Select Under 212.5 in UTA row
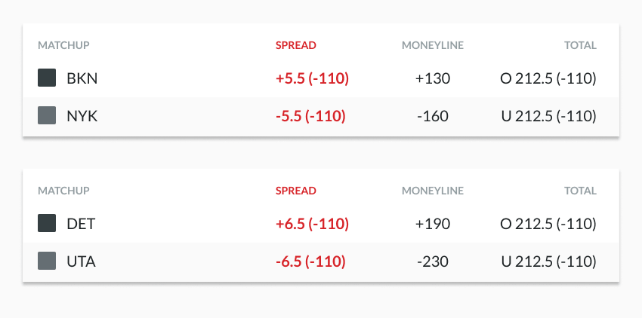The width and height of the screenshot is (642, 318). coord(548,261)
